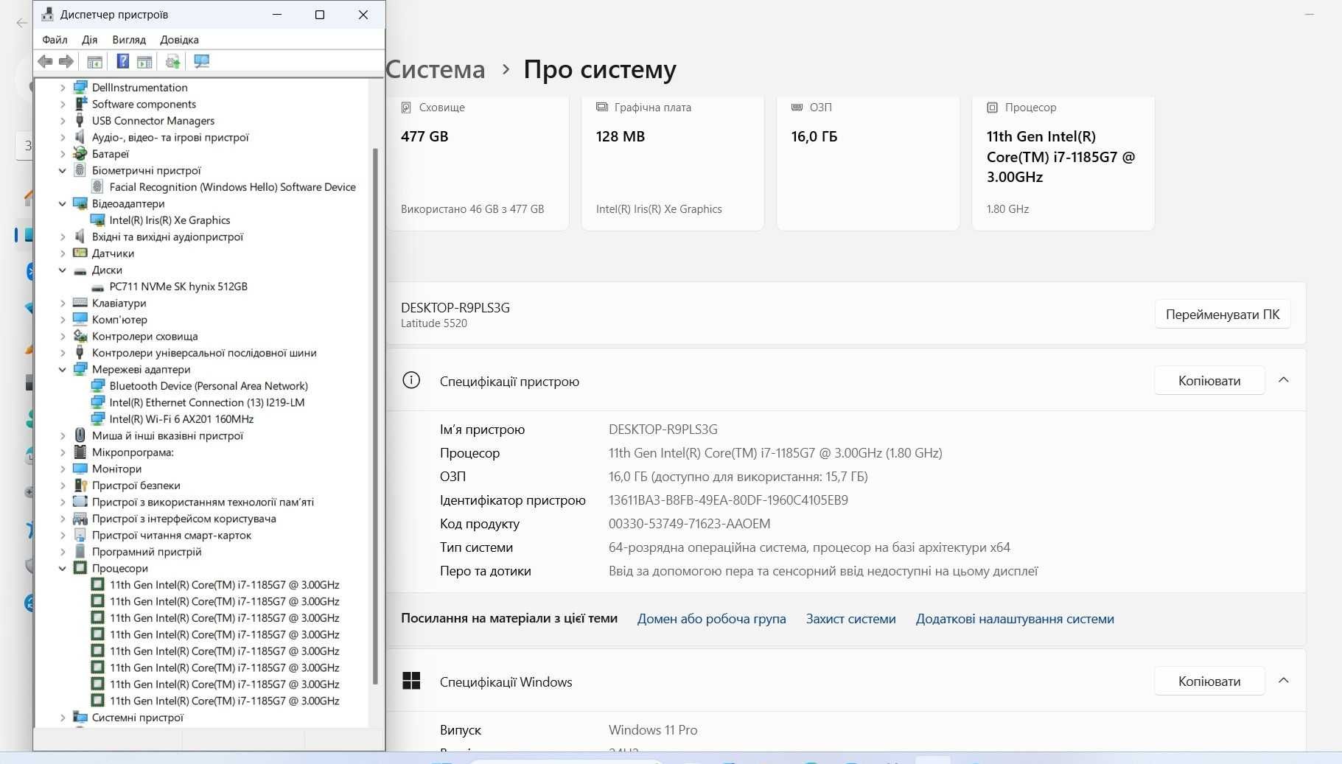Click the info icon beside Специфікації пристрою
This screenshot has height=764, width=1342.
[411, 380]
